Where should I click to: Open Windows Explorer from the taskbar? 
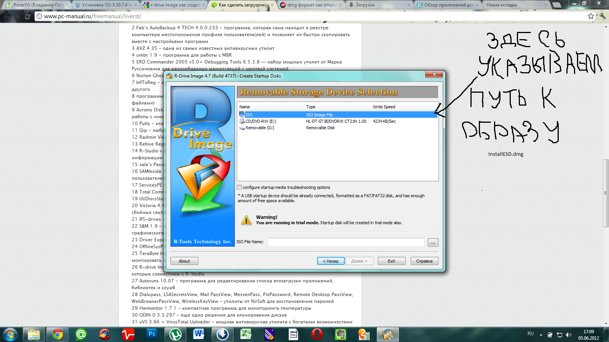(34, 334)
